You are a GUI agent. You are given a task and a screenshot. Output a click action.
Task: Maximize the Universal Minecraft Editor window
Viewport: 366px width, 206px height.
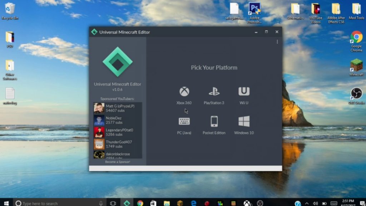tap(266, 32)
